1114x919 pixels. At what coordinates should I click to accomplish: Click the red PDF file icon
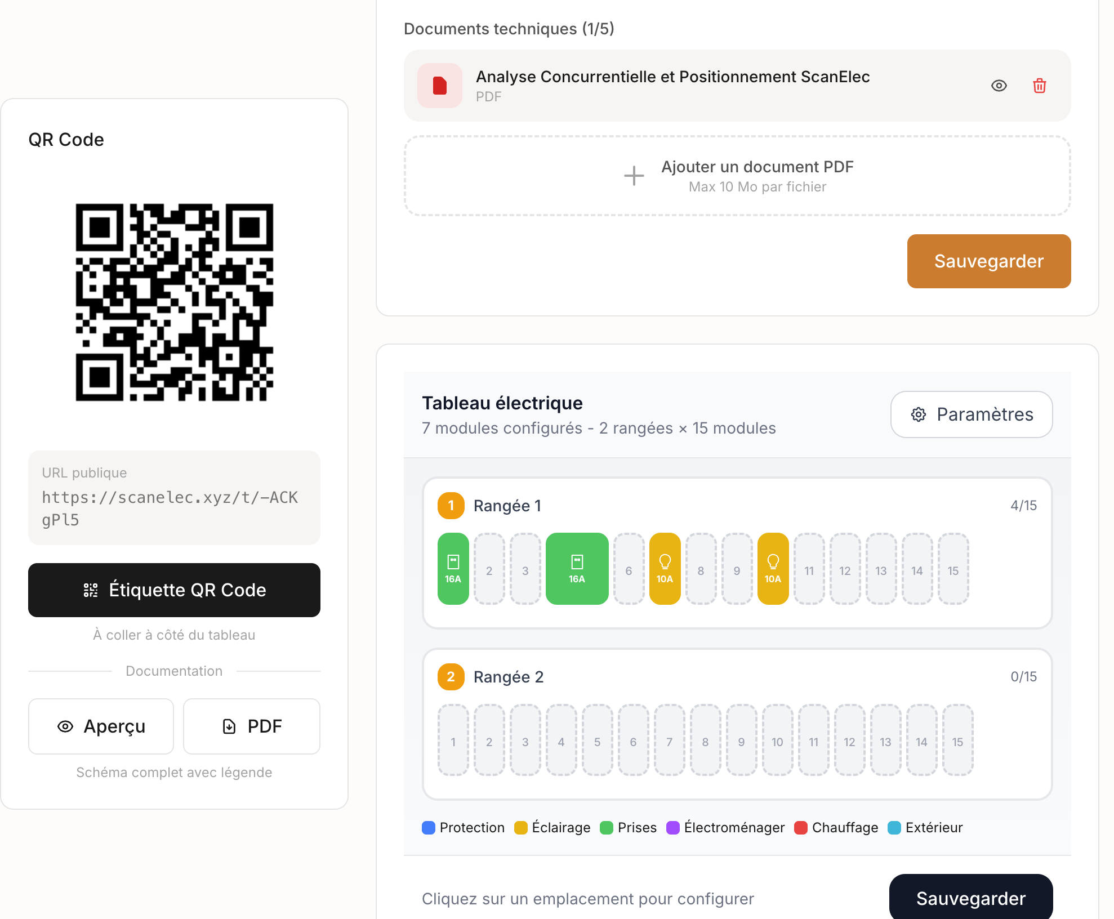tap(439, 86)
